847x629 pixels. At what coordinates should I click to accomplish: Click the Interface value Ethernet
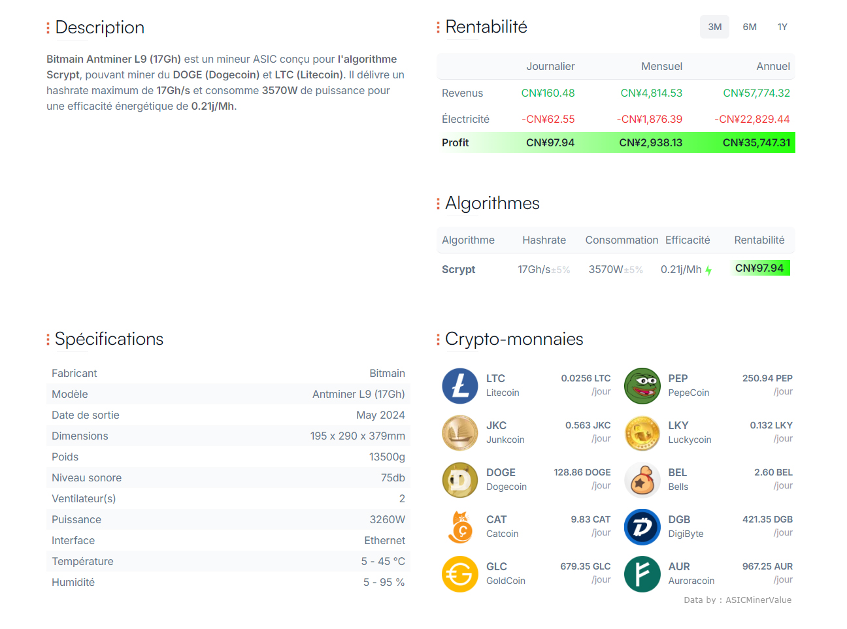tap(384, 540)
